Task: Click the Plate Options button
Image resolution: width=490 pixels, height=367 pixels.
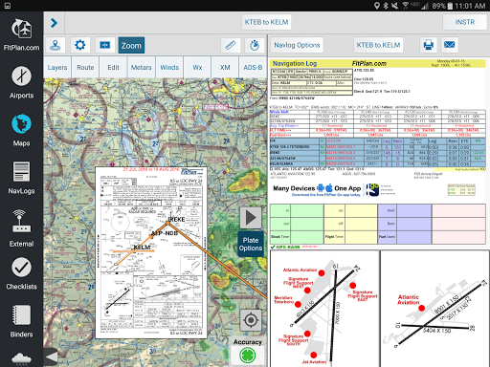Action: [x=251, y=244]
